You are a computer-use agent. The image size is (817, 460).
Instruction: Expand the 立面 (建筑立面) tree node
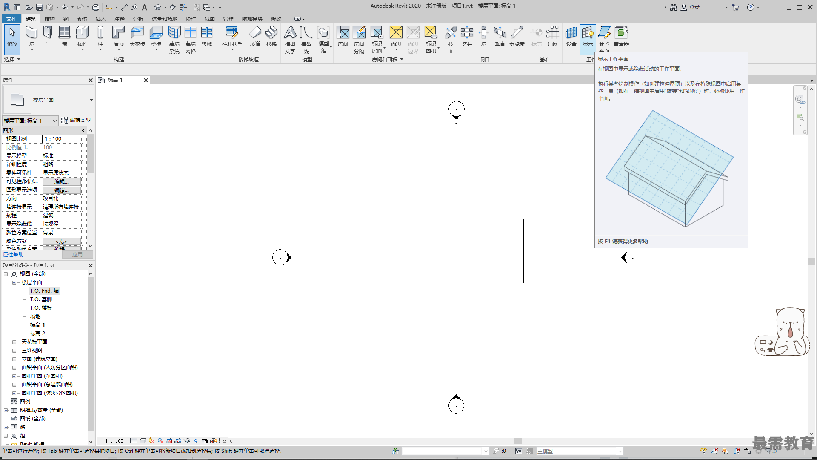14,359
